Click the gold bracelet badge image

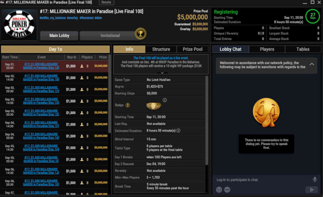click(154, 106)
